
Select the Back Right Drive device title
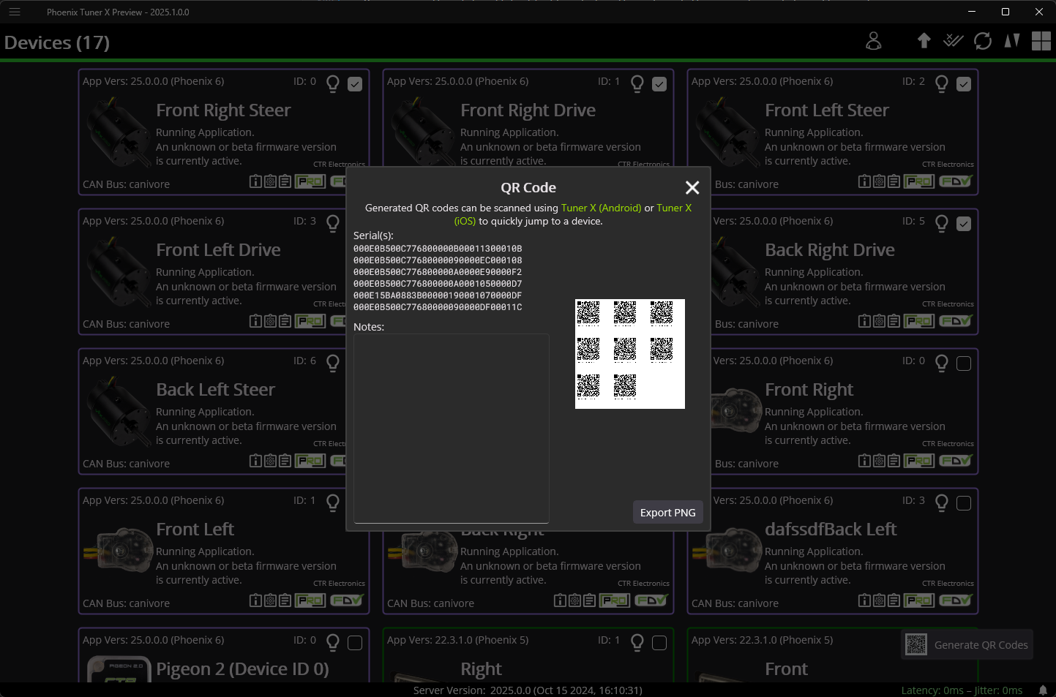(x=830, y=250)
